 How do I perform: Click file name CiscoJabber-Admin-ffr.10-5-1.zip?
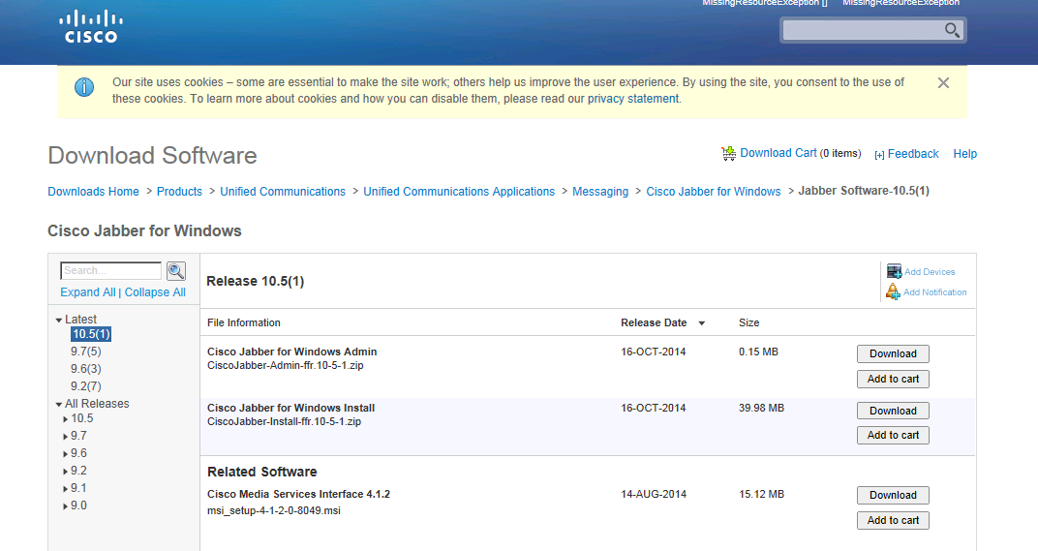coord(286,366)
